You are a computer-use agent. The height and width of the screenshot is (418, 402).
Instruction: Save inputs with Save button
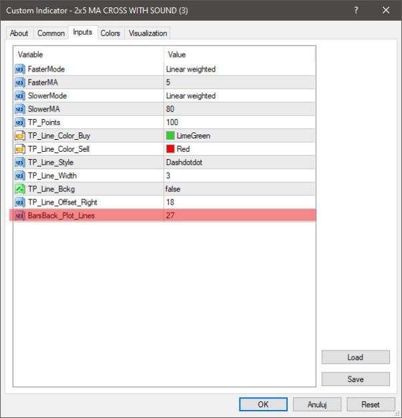(355, 379)
